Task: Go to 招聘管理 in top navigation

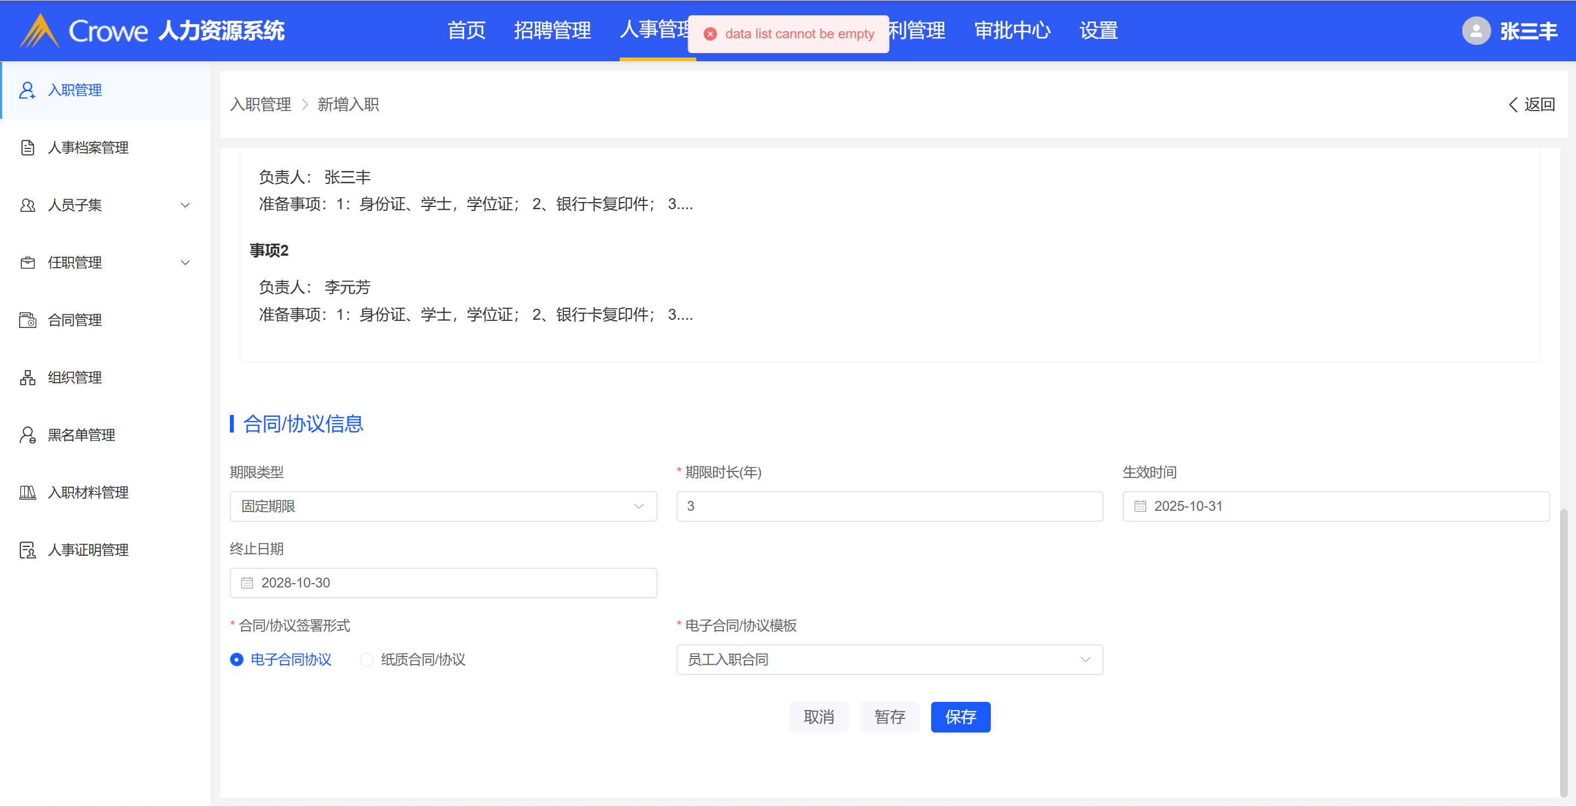Action: pos(552,31)
